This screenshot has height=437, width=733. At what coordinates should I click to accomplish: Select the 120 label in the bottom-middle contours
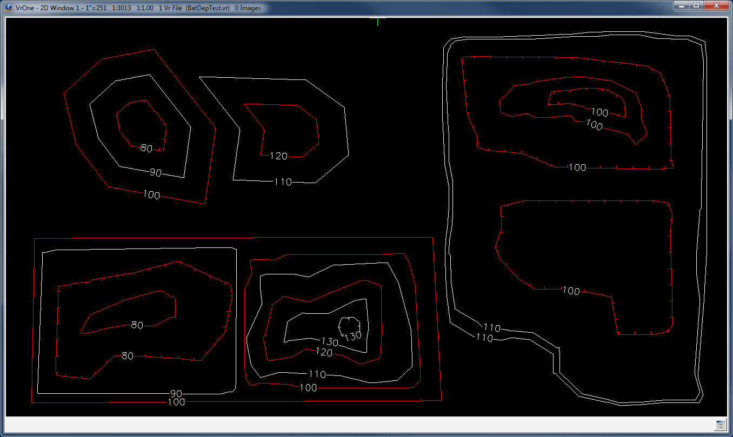pyautogui.click(x=324, y=352)
